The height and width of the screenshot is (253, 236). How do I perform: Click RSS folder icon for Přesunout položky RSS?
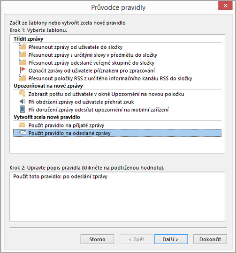click(x=23, y=78)
